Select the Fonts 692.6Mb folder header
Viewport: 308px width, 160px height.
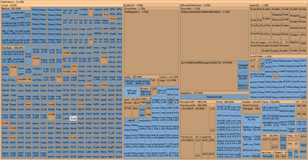(223, 102)
